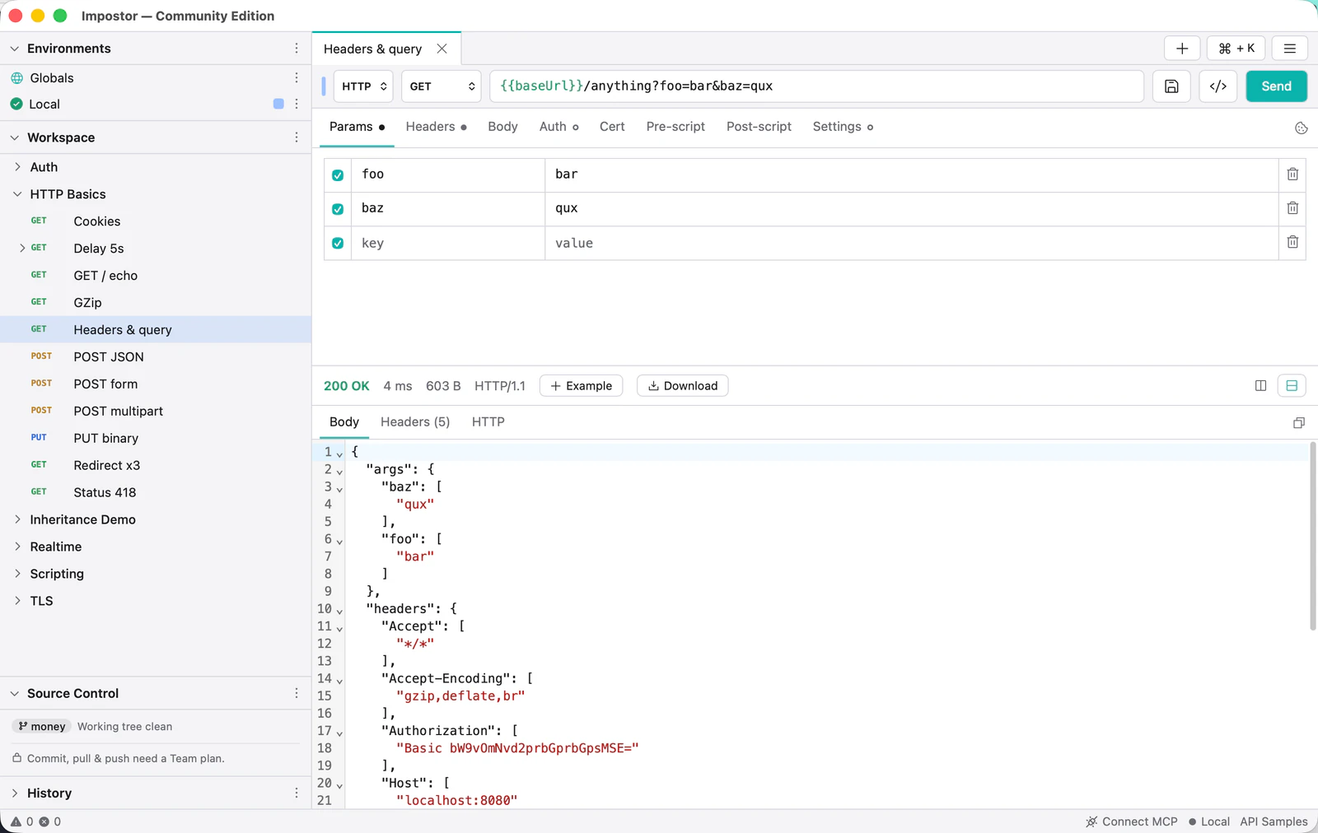Click the save request icon
The image size is (1318, 833).
point(1171,86)
